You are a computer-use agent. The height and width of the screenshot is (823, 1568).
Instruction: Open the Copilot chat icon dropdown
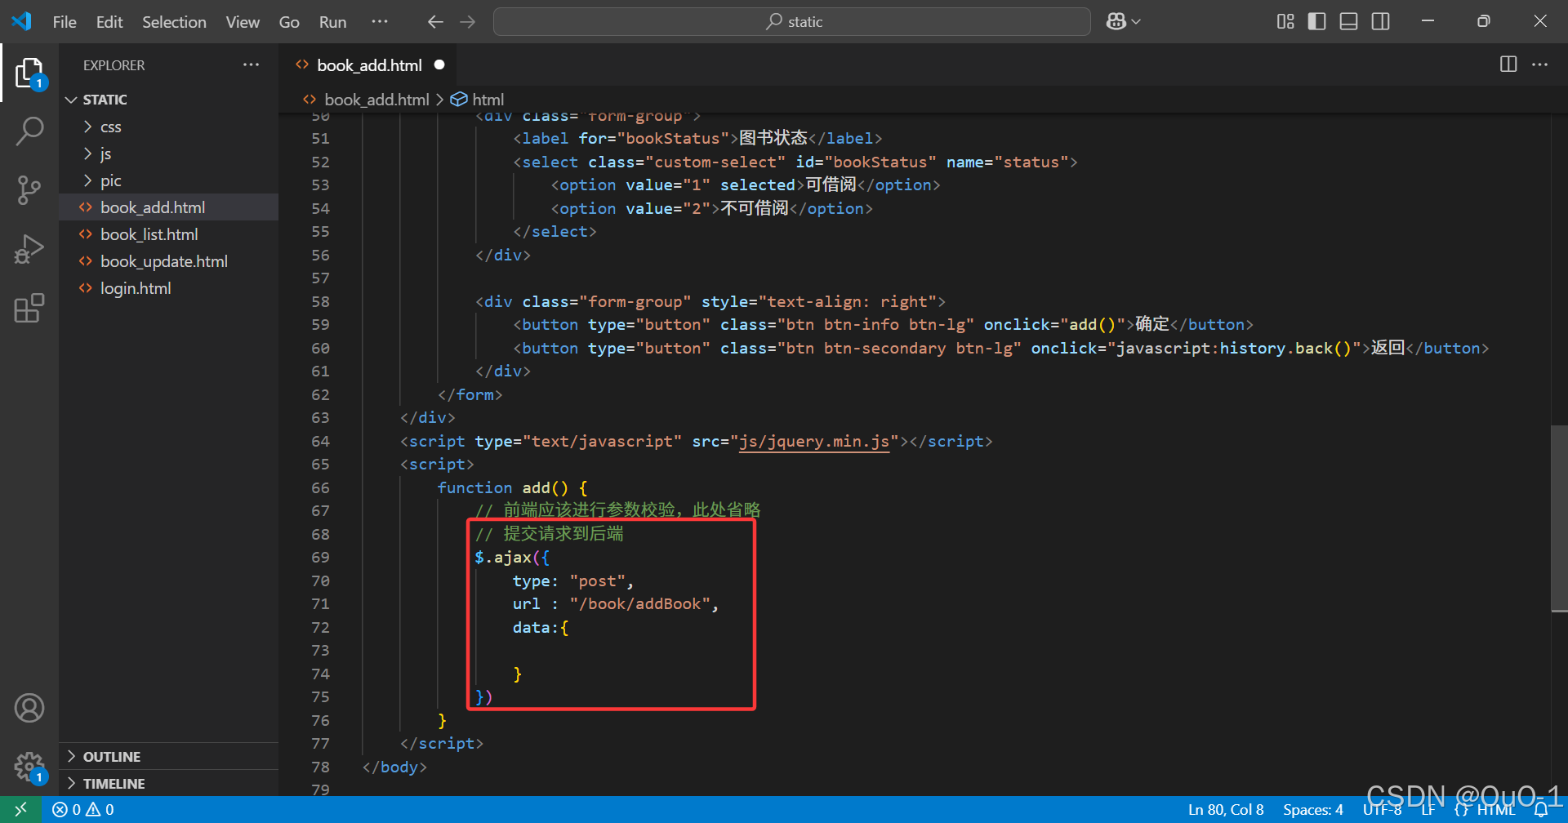click(1123, 22)
